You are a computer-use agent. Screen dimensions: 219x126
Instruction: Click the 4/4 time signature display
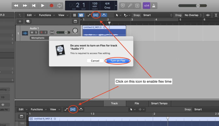click(x=107, y=3)
